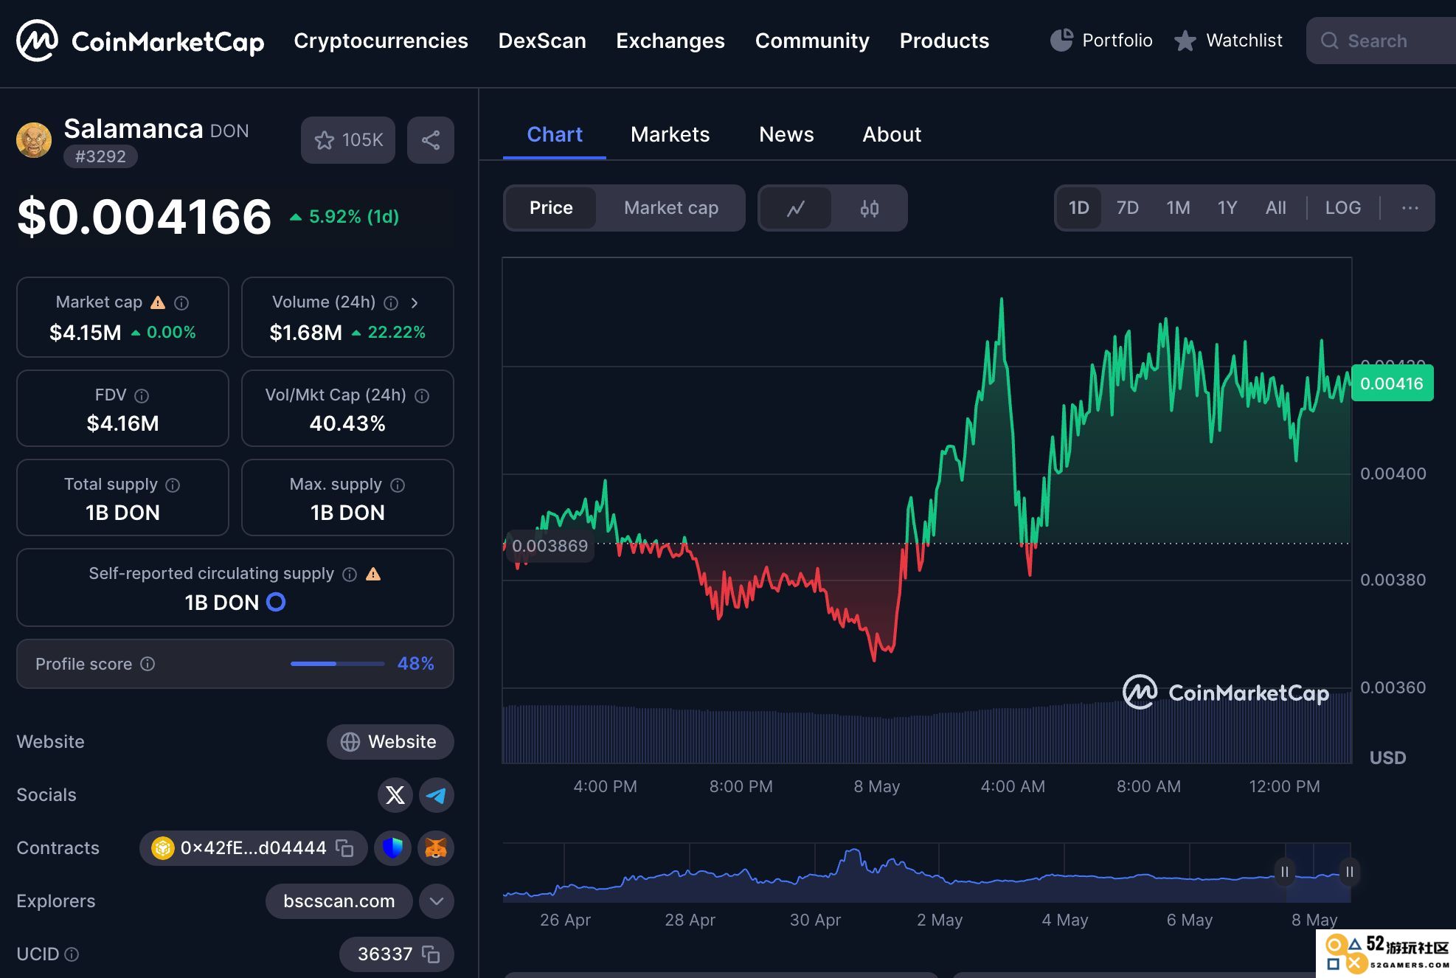Open the Cryptocurrencies nav menu
1456x978 pixels.
381,41
